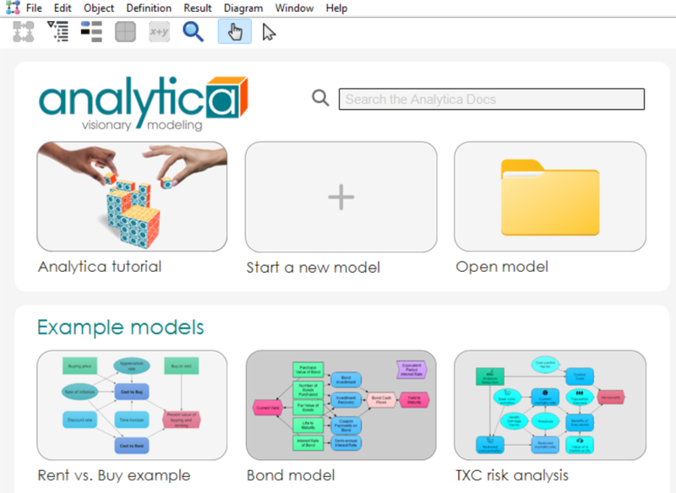Viewport: 676px width, 493px height.
Task: Open the Analytica tutorial thumbnail
Action: (132, 197)
